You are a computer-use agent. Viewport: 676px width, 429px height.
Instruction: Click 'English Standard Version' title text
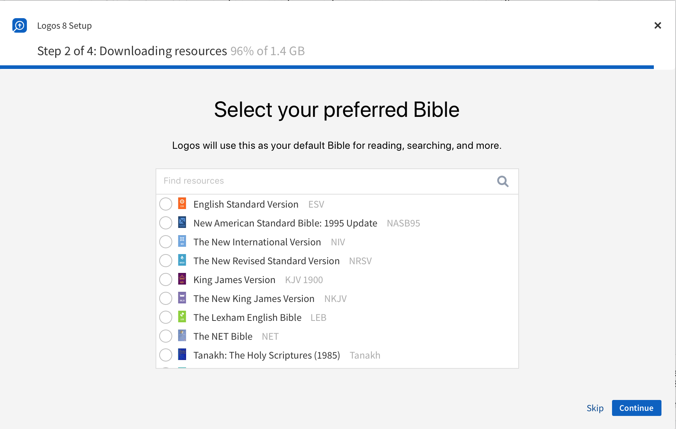pos(246,204)
